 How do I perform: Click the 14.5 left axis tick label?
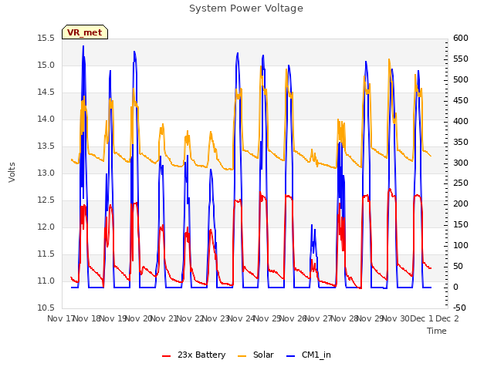[x=46, y=92]
